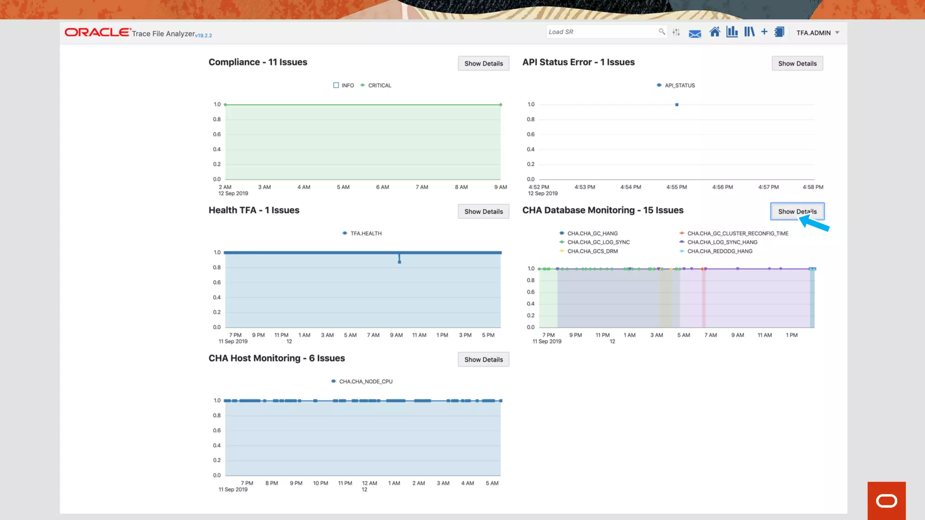Show Details for CHA Host Monitoring

(x=483, y=360)
